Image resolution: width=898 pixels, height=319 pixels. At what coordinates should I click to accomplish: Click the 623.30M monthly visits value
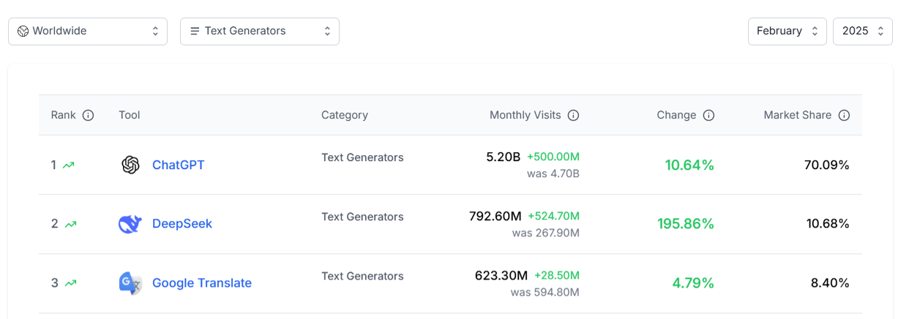[x=501, y=276]
